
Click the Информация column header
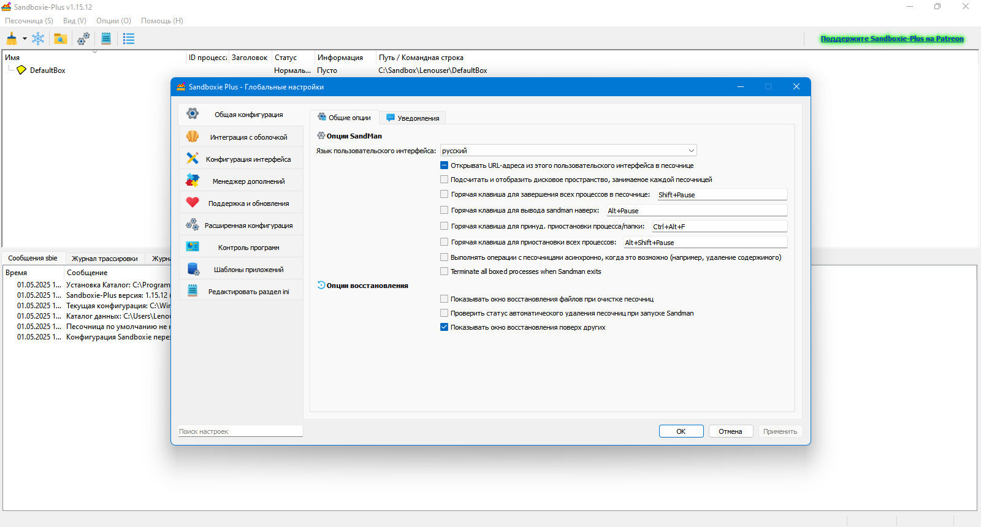pyautogui.click(x=345, y=58)
